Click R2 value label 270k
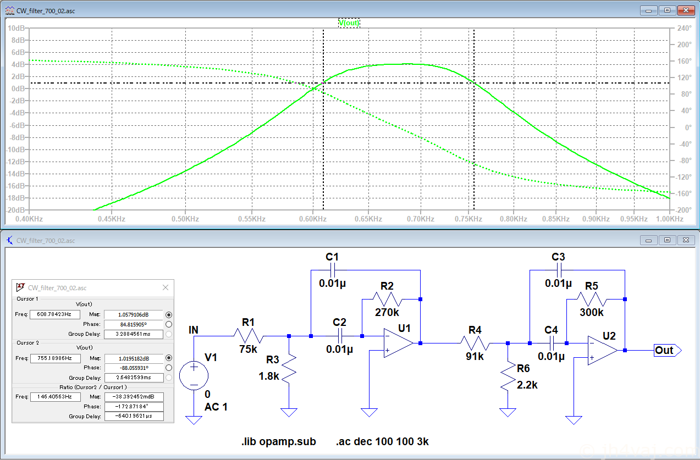700x460 pixels. 387,312
